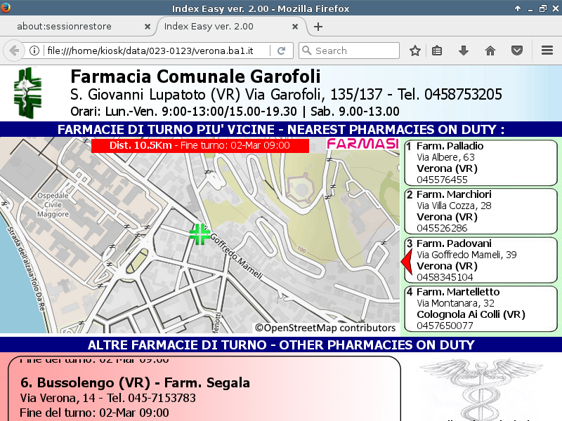This screenshot has width=562, height=421.
Task: Open a new tab with plus button
Action: click(x=318, y=27)
